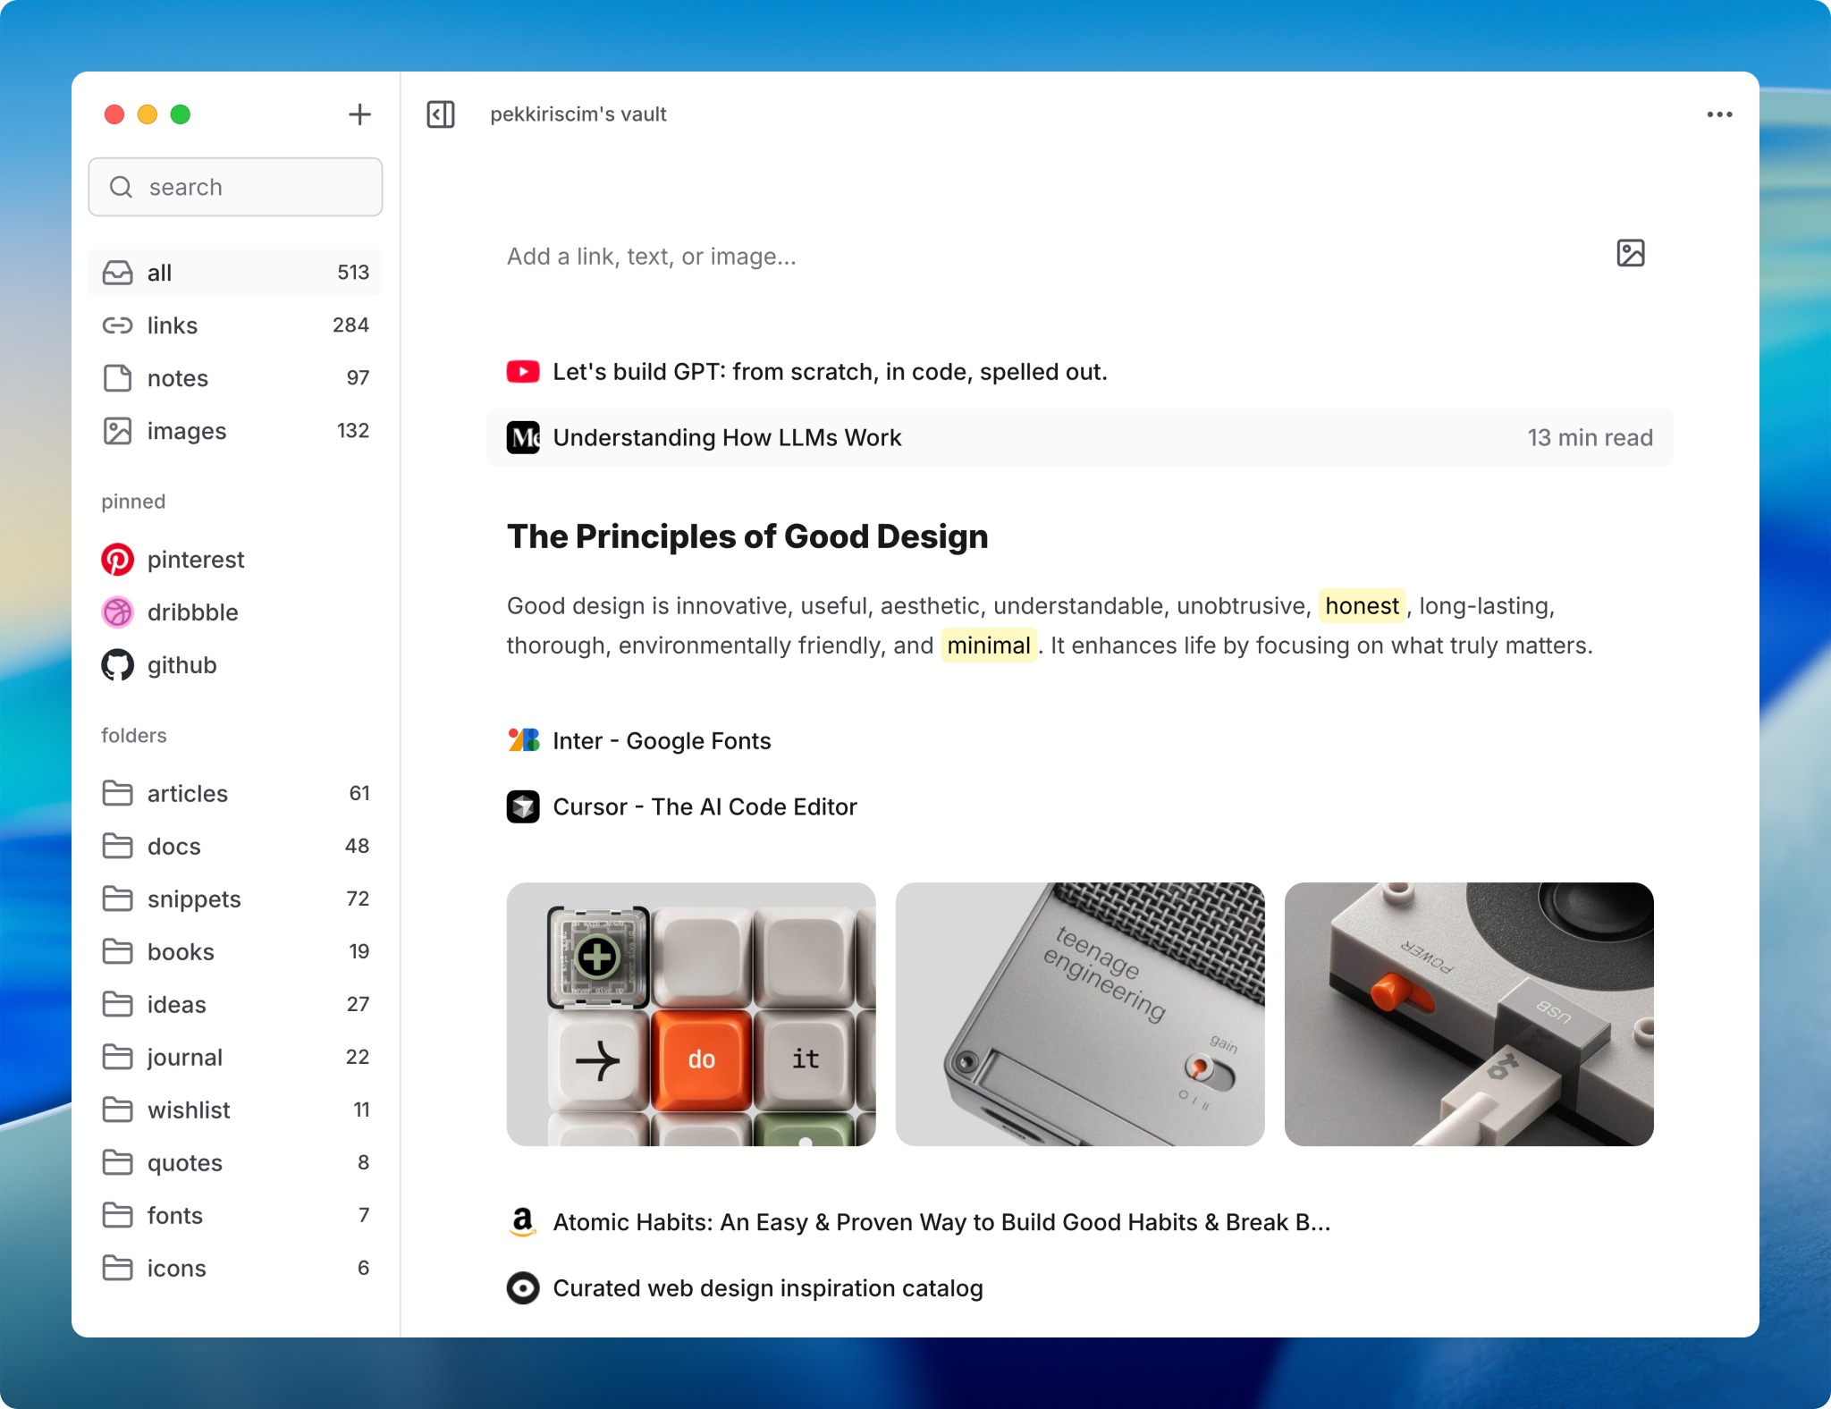The height and width of the screenshot is (1409, 1831).
Task: Click the image upload icon in add field
Action: point(1630,254)
